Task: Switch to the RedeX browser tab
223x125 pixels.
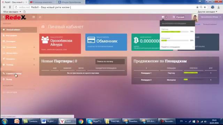Action: click(14, 2)
